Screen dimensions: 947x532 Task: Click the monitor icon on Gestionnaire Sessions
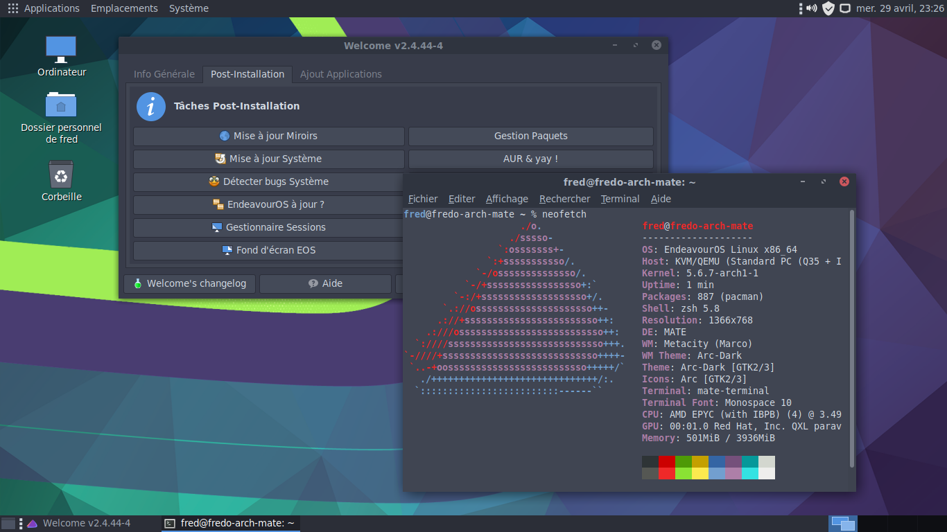point(217,227)
